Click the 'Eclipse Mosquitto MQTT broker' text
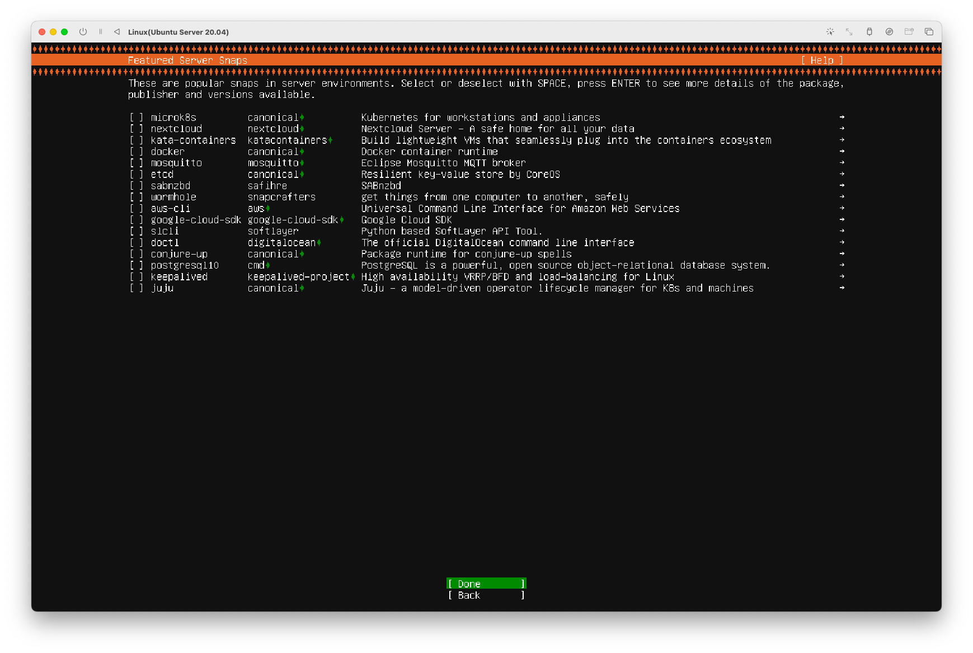 click(443, 163)
